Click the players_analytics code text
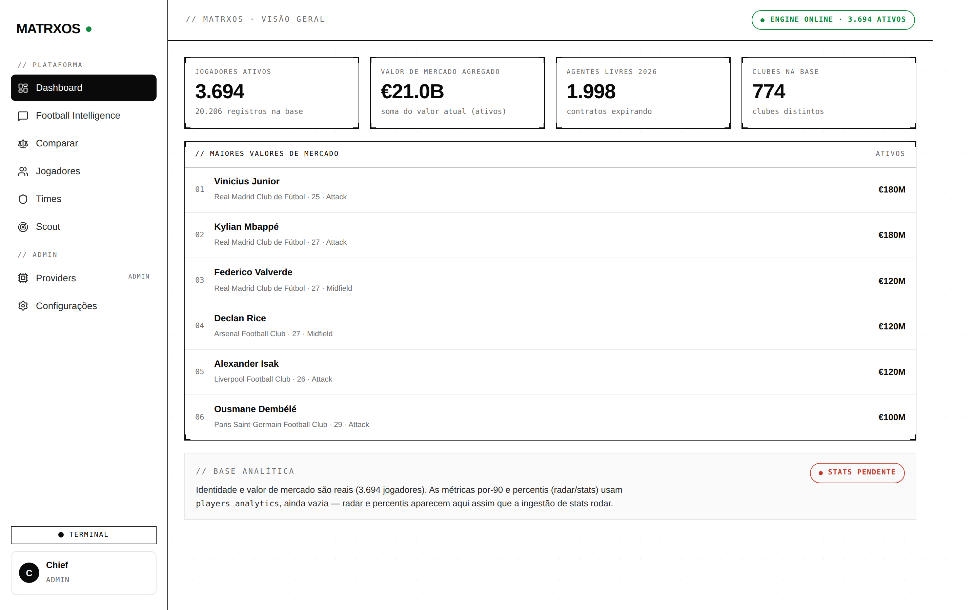976x610 pixels. click(238, 504)
